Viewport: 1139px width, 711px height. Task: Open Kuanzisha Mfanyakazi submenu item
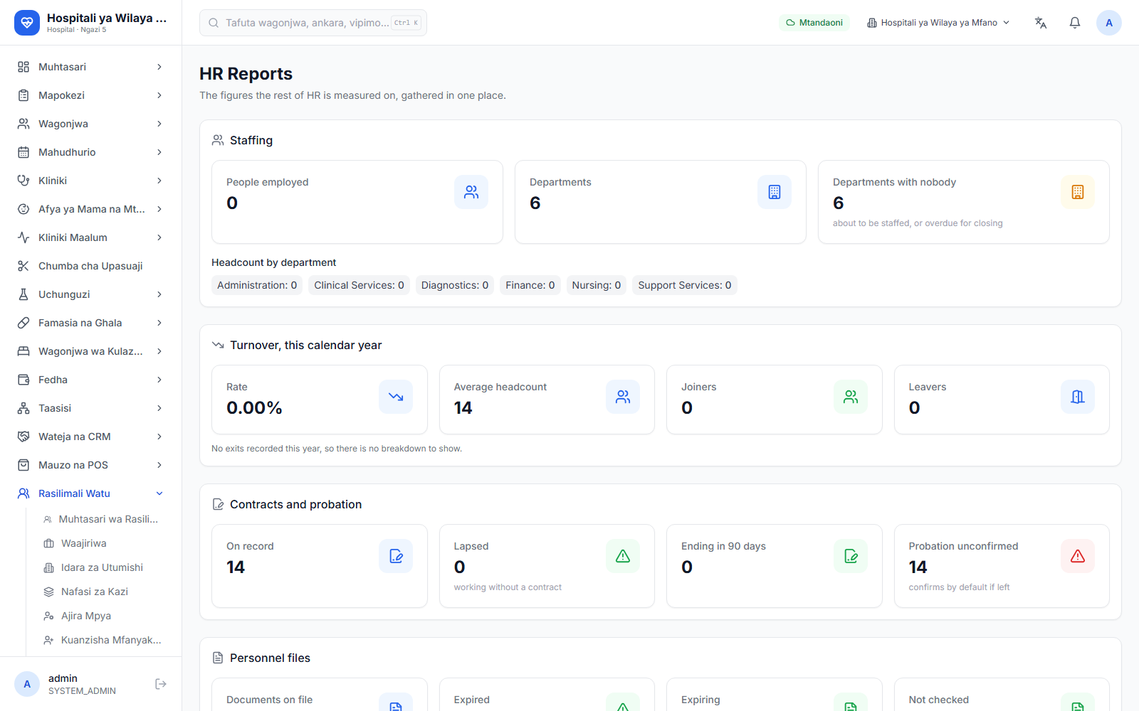click(101, 640)
